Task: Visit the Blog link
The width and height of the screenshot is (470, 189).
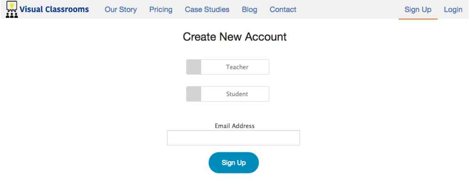Action: click(x=250, y=9)
